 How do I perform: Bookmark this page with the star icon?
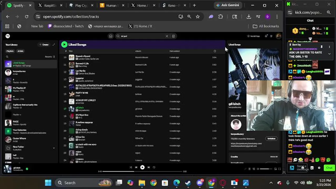tap(198, 17)
